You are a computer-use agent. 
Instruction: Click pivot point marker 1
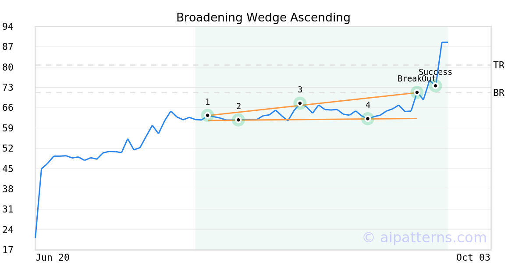pyautogui.click(x=207, y=115)
